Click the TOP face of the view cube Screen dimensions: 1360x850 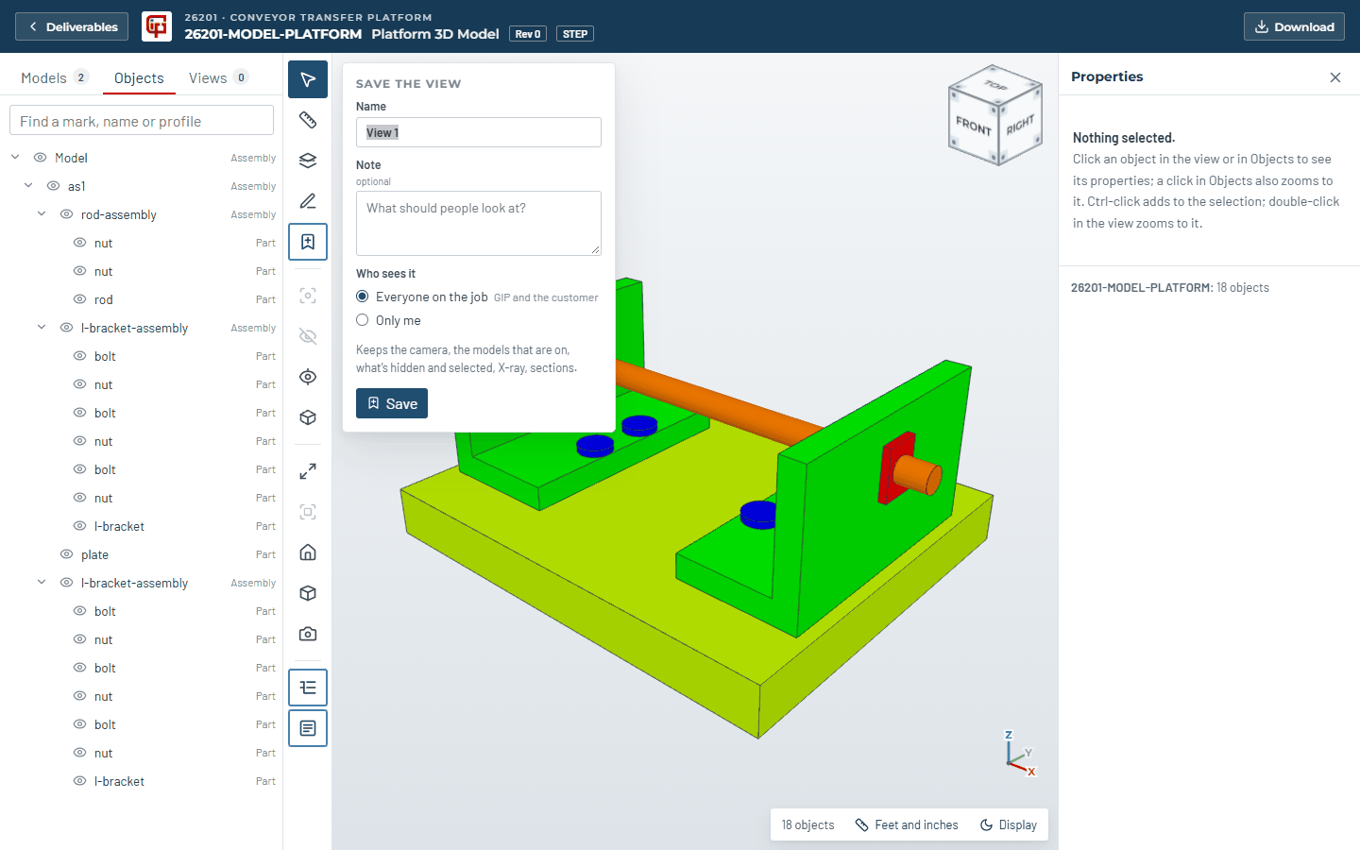pos(995,86)
